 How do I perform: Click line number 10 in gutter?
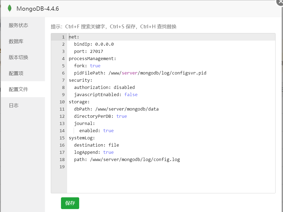point(62,102)
